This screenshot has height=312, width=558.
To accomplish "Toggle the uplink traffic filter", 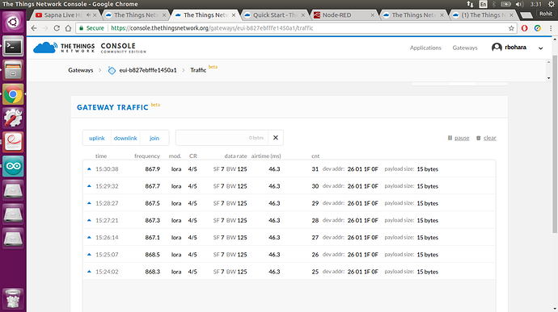I will 97,138.
